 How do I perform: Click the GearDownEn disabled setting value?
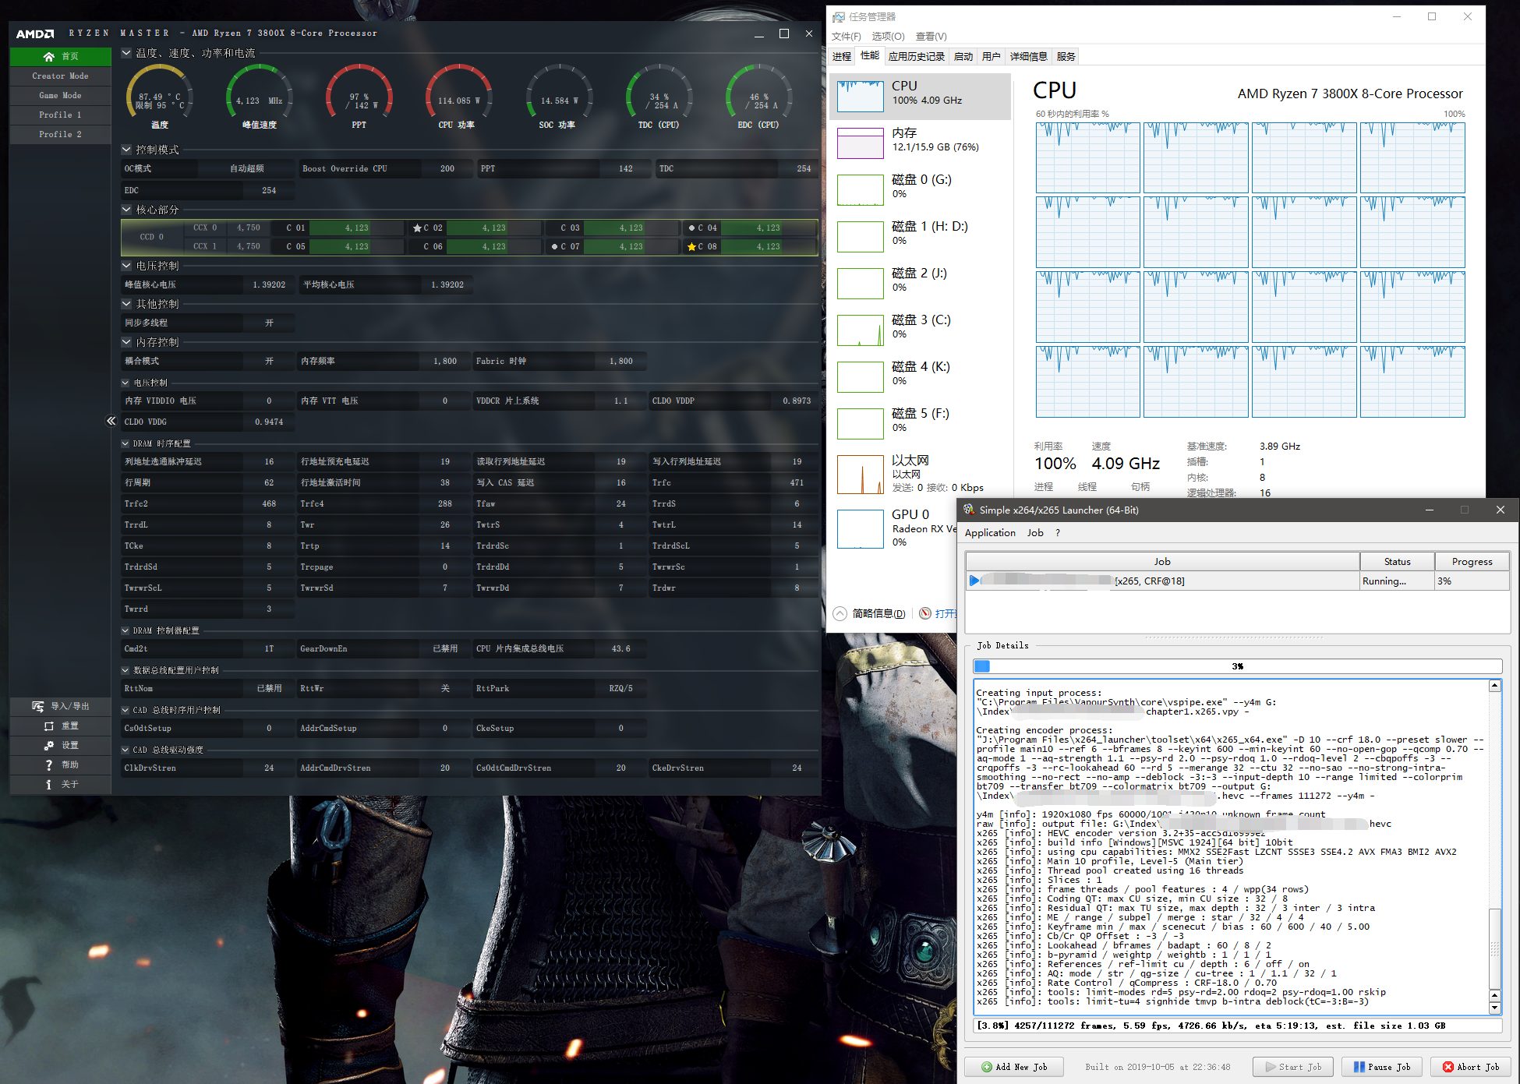point(445,648)
